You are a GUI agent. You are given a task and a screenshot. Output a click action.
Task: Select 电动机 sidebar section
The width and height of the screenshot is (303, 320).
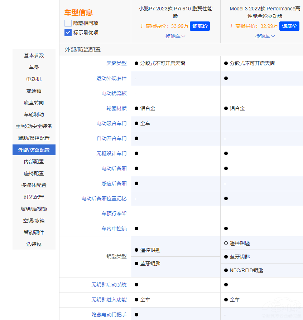(34, 79)
